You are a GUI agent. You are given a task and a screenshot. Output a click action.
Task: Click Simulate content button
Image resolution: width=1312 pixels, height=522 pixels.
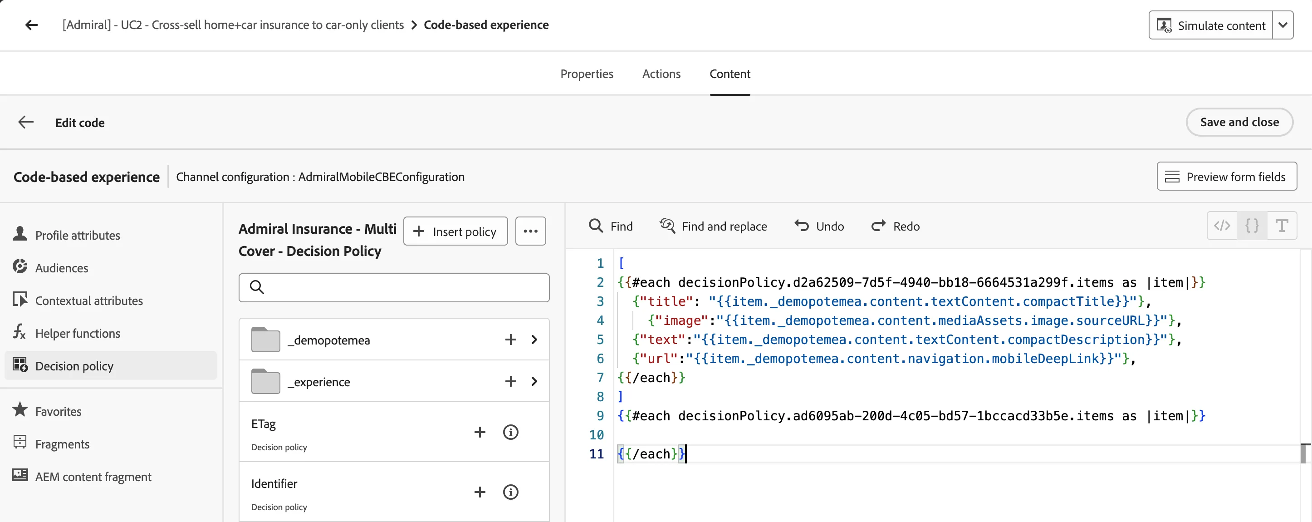[x=1211, y=25]
